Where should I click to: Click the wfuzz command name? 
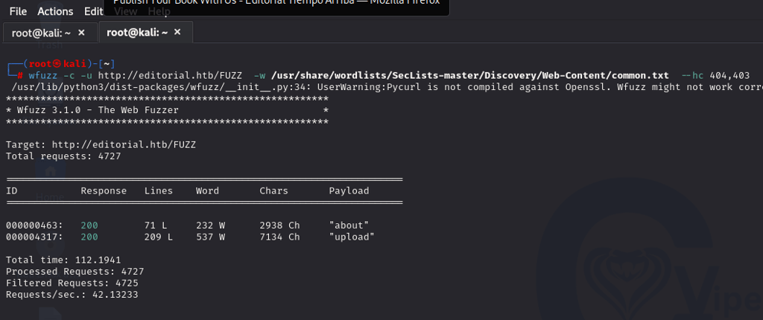(43, 74)
